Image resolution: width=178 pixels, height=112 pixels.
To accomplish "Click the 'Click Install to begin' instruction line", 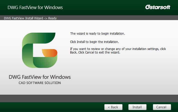I will point(94,42).
